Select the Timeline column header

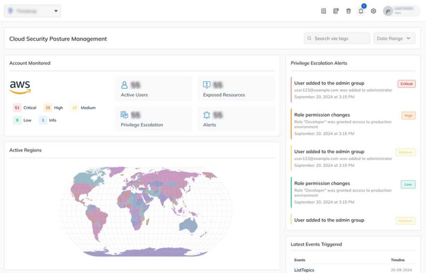(398, 260)
